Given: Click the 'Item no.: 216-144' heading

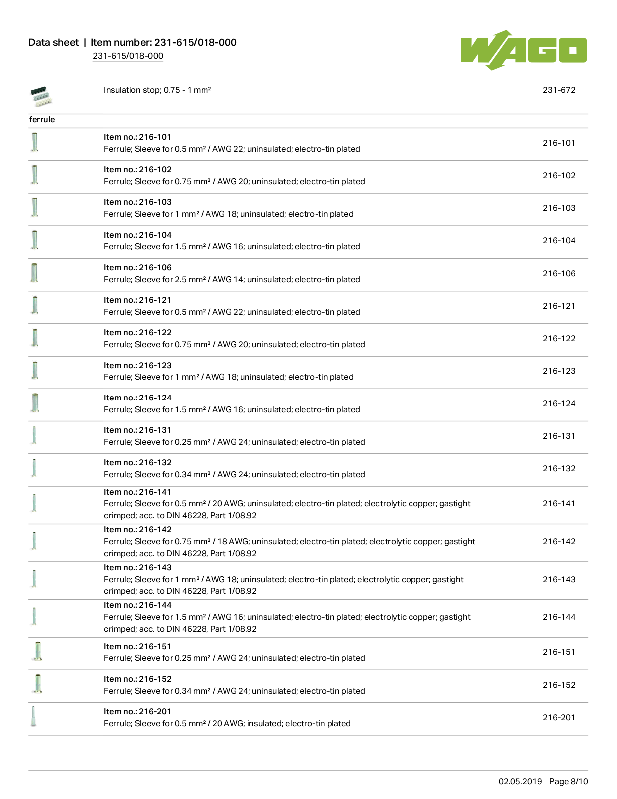Looking at the screenshot, I should pyautogui.click(x=137, y=605).
